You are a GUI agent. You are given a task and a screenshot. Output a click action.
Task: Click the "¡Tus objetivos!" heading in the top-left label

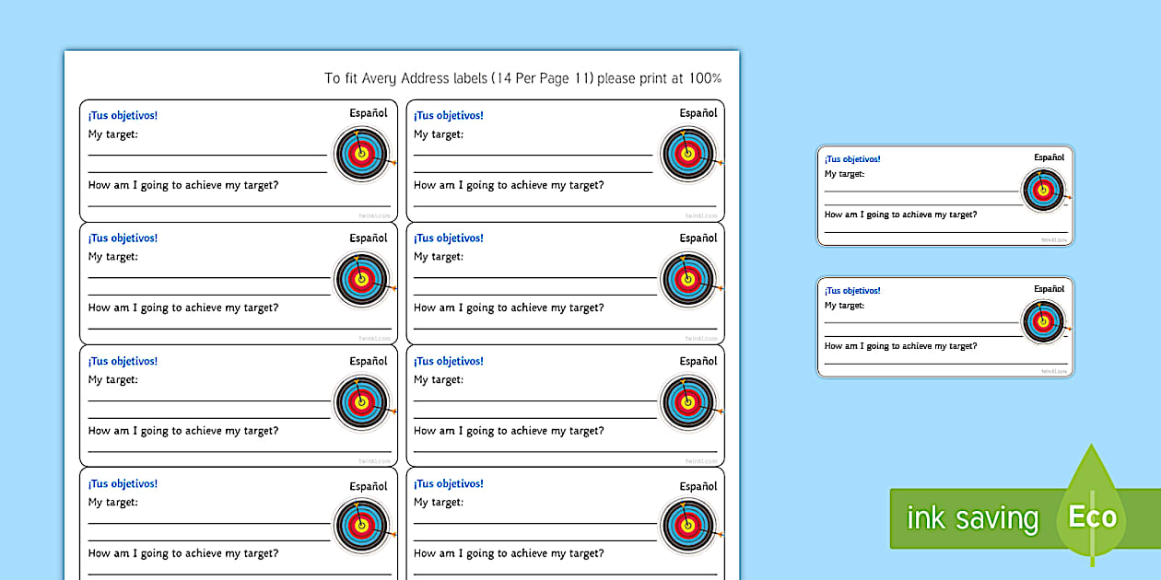point(123,115)
